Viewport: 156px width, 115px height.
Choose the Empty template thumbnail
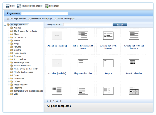point(108,63)
